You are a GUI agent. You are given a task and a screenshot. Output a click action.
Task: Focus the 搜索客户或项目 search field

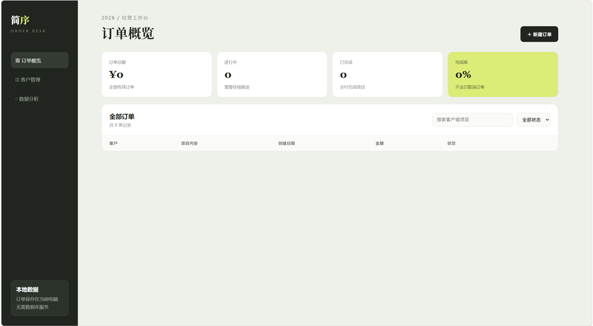472,119
